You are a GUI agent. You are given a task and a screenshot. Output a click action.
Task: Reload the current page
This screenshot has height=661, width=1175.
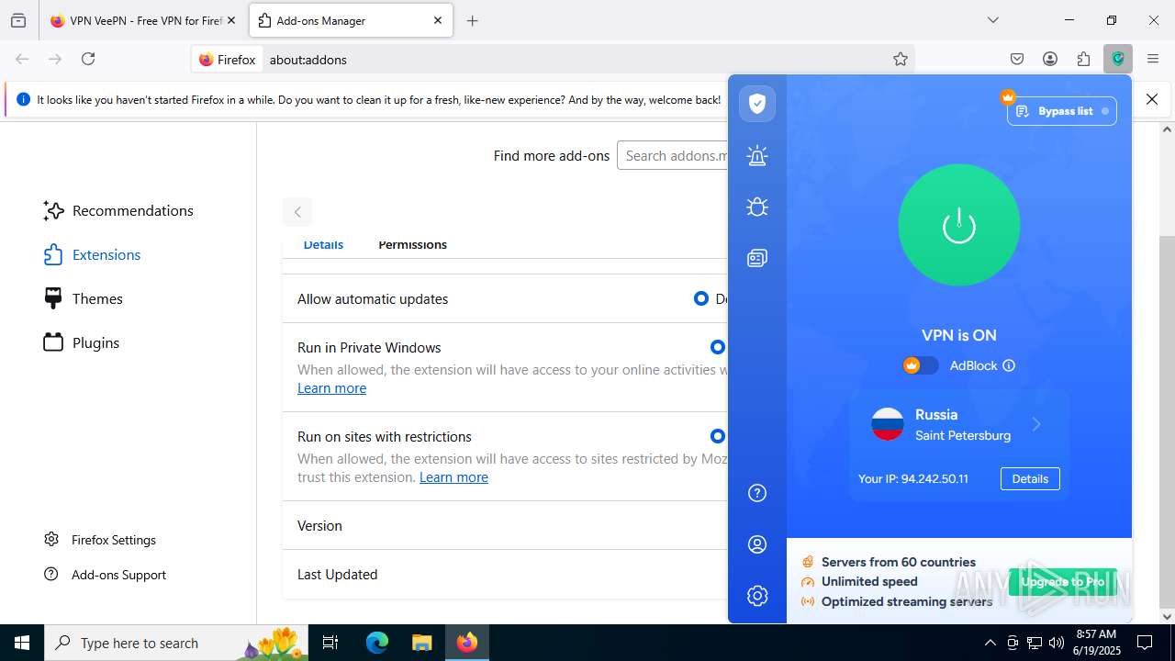[88, 59]
